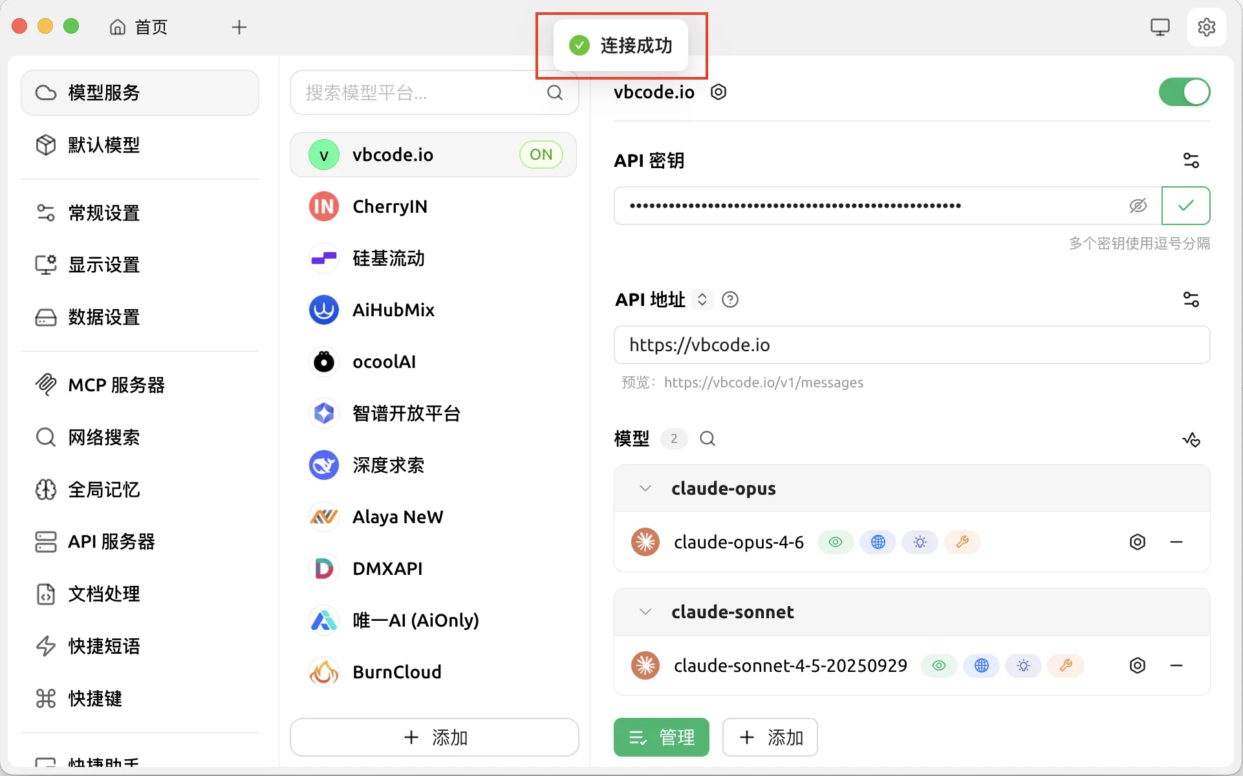Select the 硅基流动 provider

click(433, 258)
